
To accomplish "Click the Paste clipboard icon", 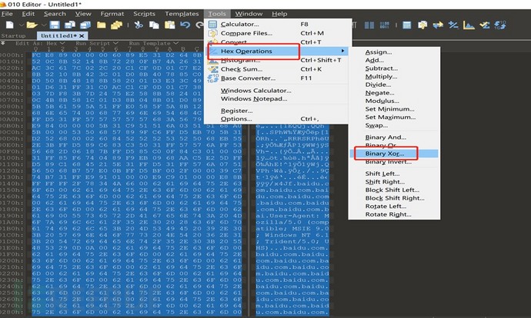I will click(169, 25).
